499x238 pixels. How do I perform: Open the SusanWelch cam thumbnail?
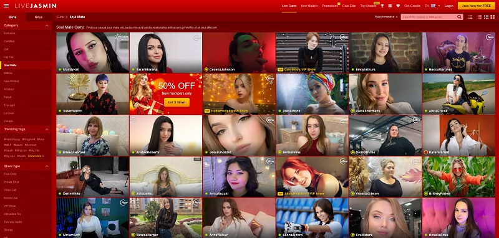click(x=92, y=94)
